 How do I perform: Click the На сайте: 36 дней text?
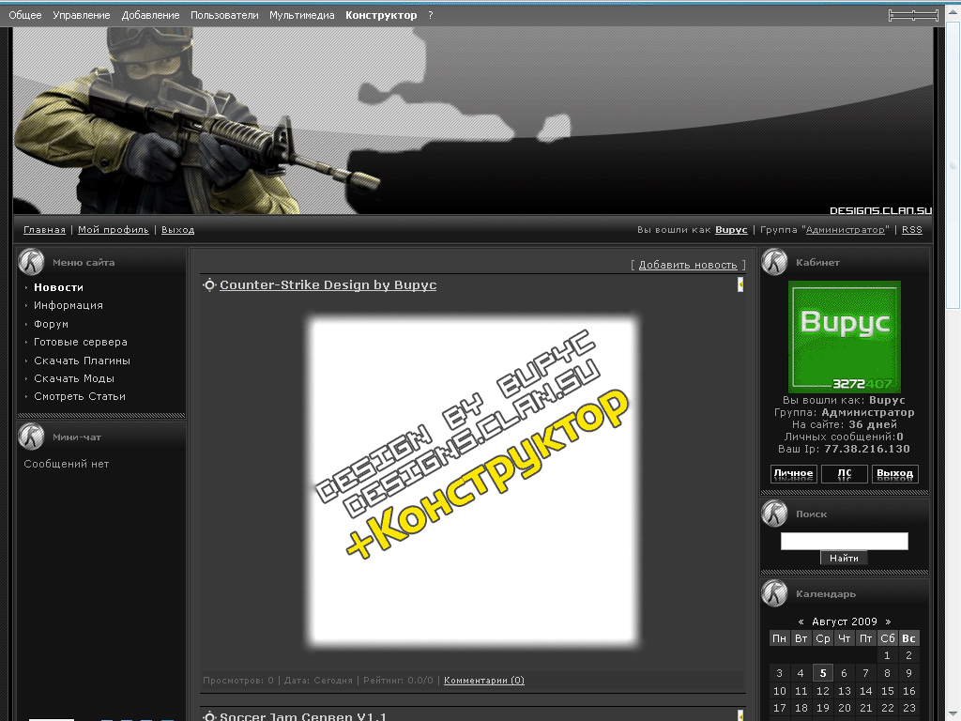845,424
